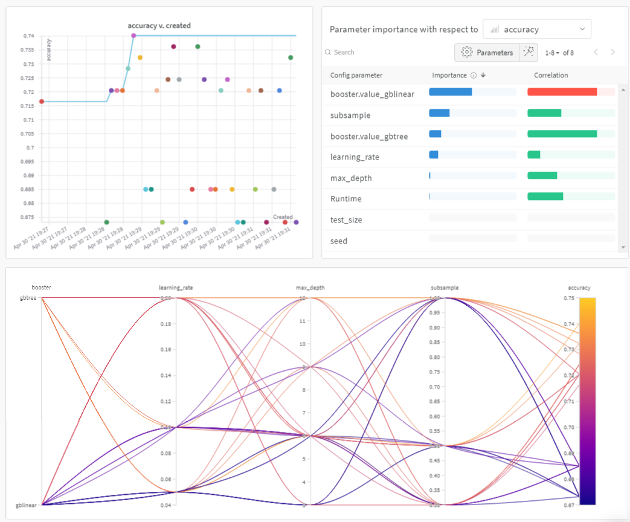The height and width of the screenshot is (522, 630).
Task: Click the search magnifier icon above the table
Action: tap(327, 52)
